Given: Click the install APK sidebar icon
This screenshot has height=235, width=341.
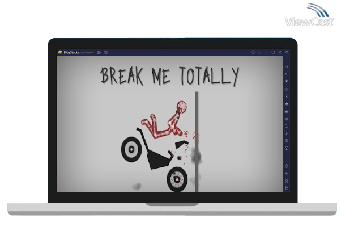Looking at the screenshot, I should 287,104.
